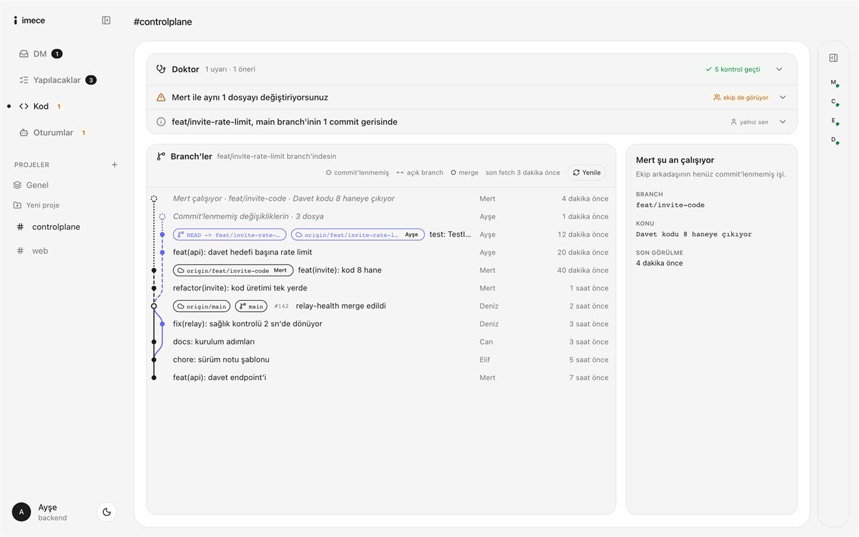Viewport: 859px width, 537px height.
Task: Expand the main branch behind notice
Action: [x=783, y=122]
